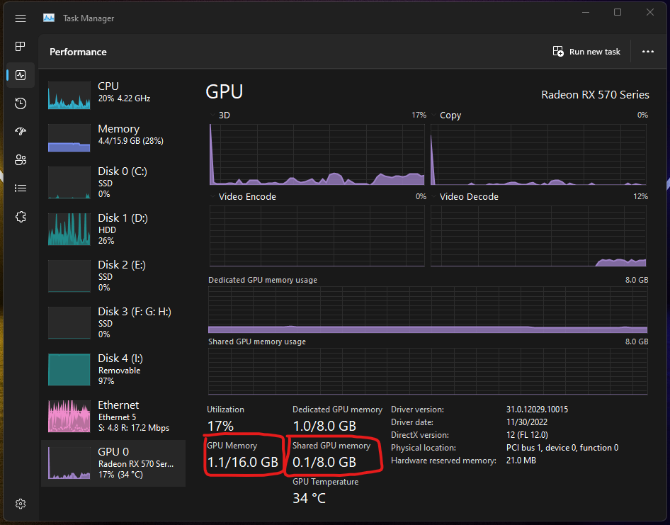Switch to the Details list view
Image resolution: width=670 pixels, height=525 pixels.
point(20,188)
